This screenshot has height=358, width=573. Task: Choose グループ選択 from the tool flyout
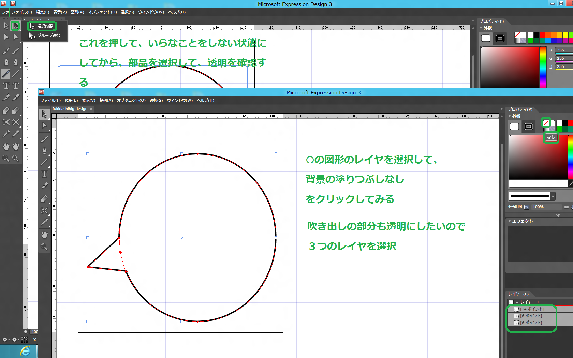45,35
